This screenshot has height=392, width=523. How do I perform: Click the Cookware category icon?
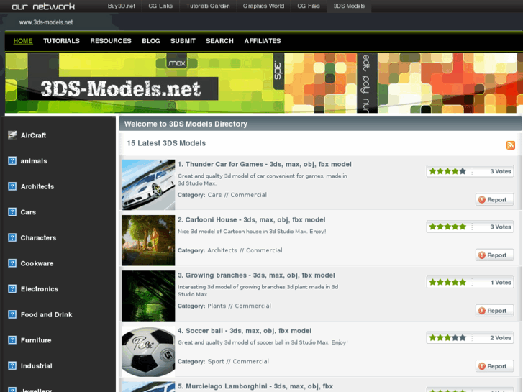tap(12, 263)
